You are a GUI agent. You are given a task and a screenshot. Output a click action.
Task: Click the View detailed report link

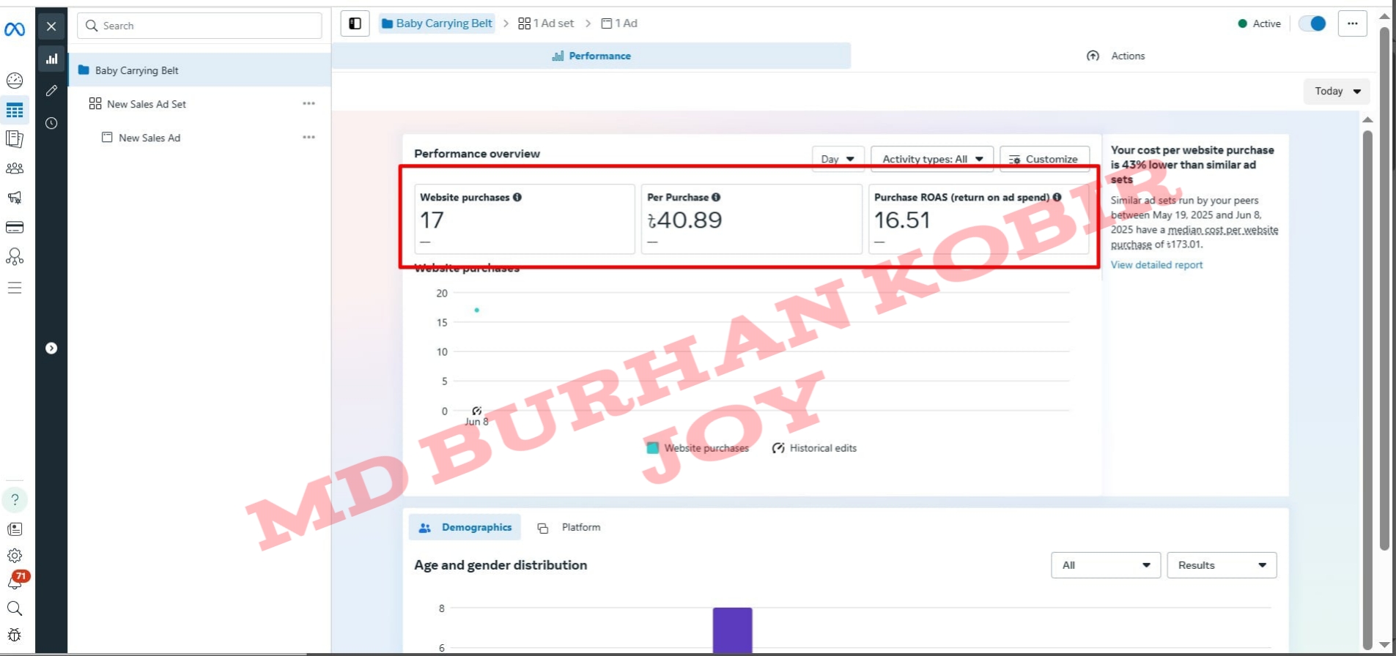(1156, 265)
